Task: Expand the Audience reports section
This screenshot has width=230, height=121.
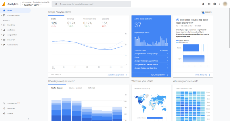Action: pos(11,30)
